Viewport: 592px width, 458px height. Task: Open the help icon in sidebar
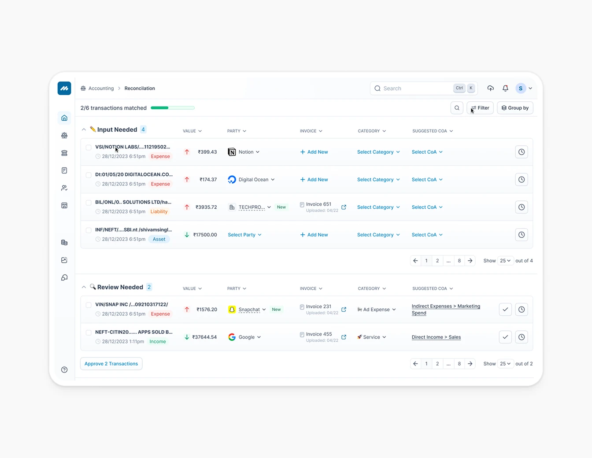(64, 370)
